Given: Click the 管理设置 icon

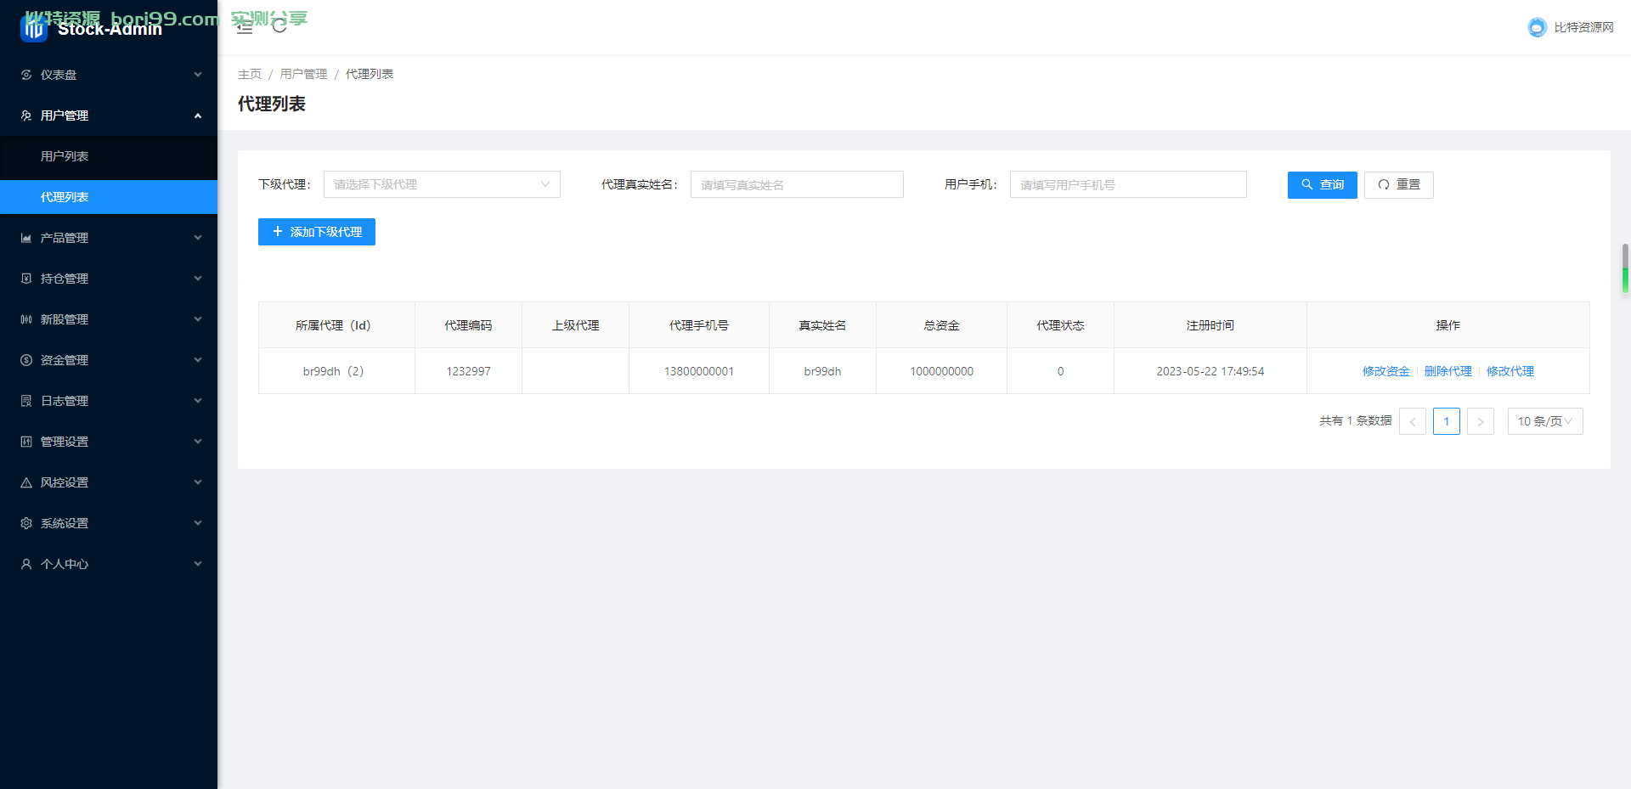Looking at the screenshot, I should pos(26,442).
